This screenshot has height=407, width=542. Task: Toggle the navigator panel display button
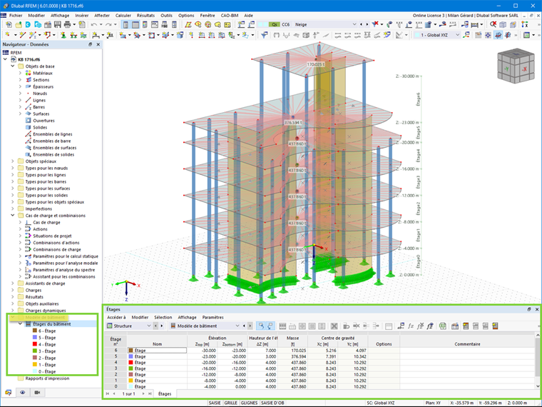(126, 24)
